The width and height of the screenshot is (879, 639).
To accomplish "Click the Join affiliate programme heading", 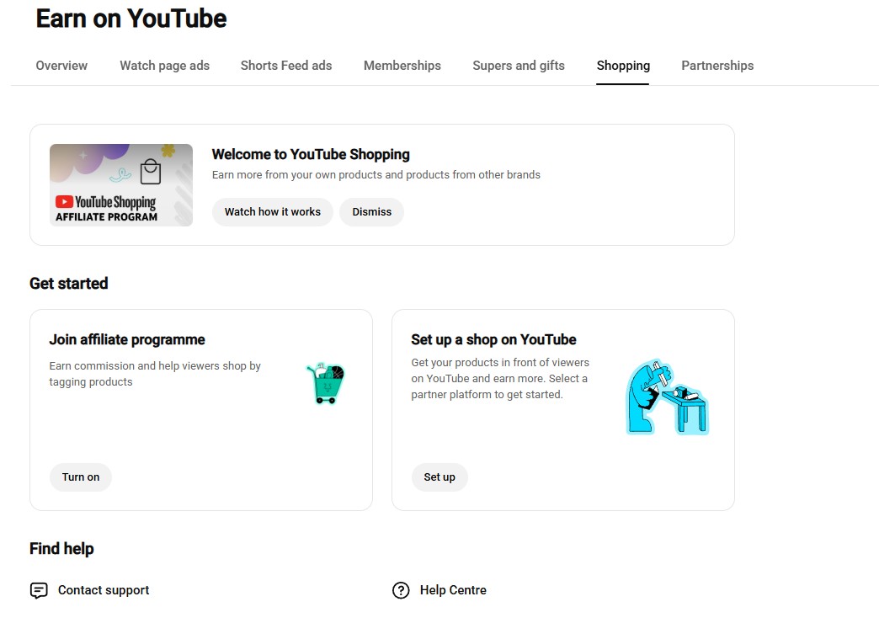I will point(127,339).
